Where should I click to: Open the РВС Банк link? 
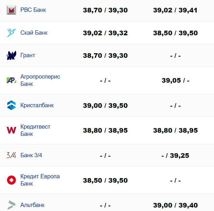click(33, 10)
